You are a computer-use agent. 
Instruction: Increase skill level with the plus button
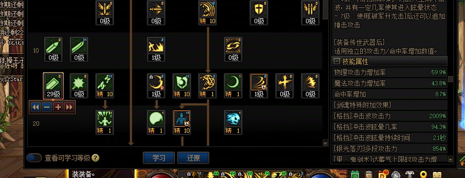pyautogui.click(x=58, y=107)
